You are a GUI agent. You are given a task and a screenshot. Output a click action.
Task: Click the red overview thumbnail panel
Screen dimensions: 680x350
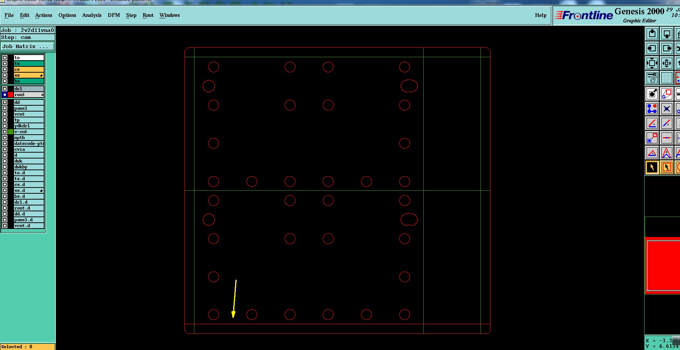[x=662, y=265]
